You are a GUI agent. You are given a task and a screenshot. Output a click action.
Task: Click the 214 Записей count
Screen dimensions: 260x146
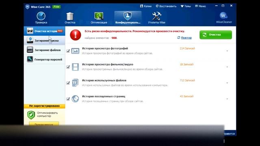(187, 48)
